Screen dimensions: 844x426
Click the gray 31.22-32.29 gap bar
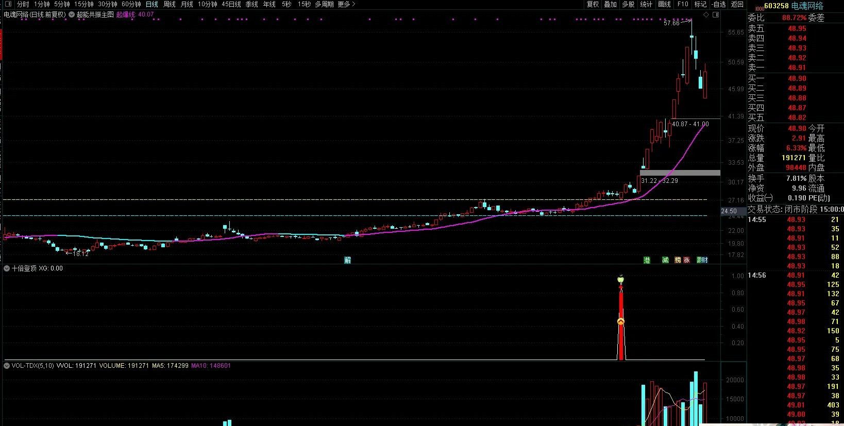pyautogui.click(x=680, y=173)
